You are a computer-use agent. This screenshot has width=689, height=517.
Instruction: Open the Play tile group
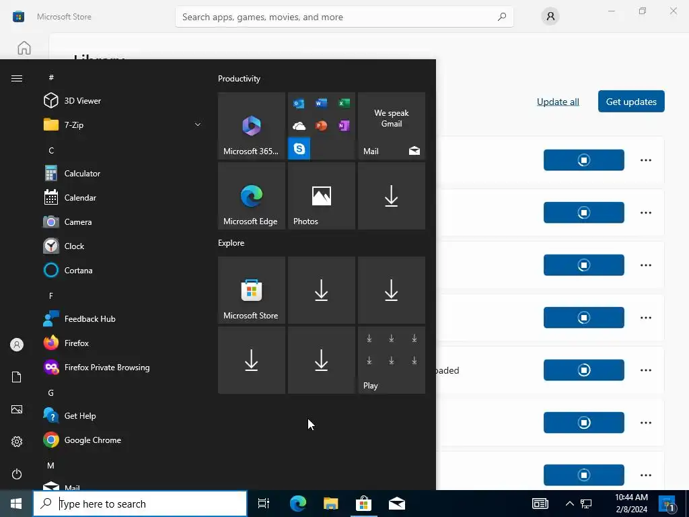pyautogui.click(x=392, y=360)
